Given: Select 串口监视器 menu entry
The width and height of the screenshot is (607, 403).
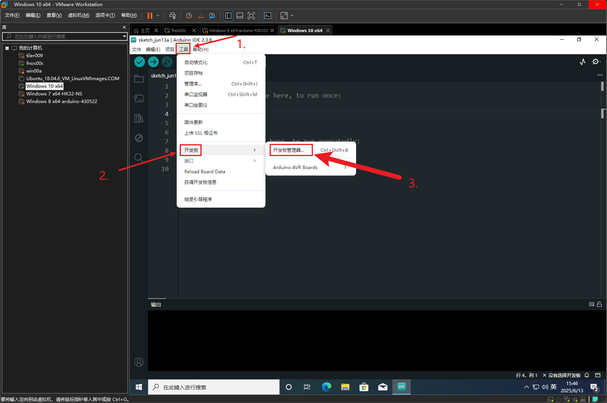Looking at the screenshot, I should click(x=221, y=94).
